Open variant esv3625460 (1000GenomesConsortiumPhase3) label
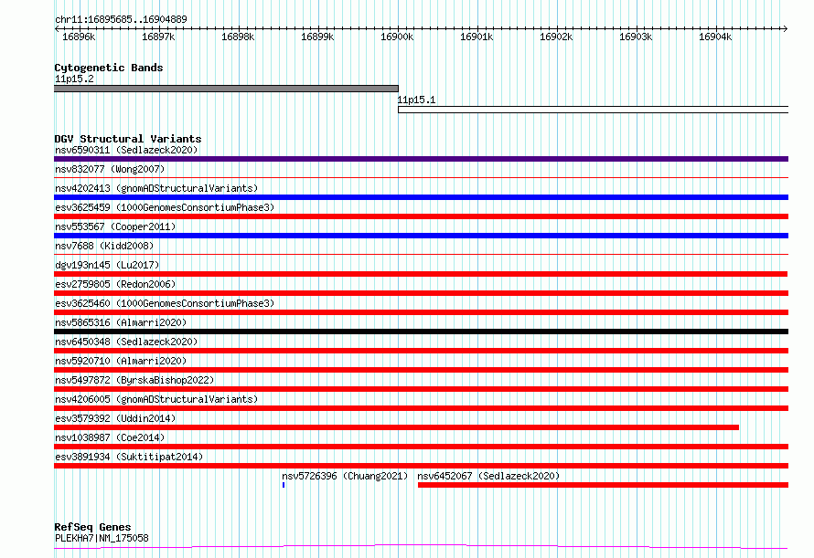This screenshot has height=558, width=814. [x=165, y=303]
